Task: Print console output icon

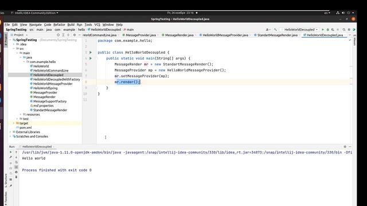Action: [16, 172]
